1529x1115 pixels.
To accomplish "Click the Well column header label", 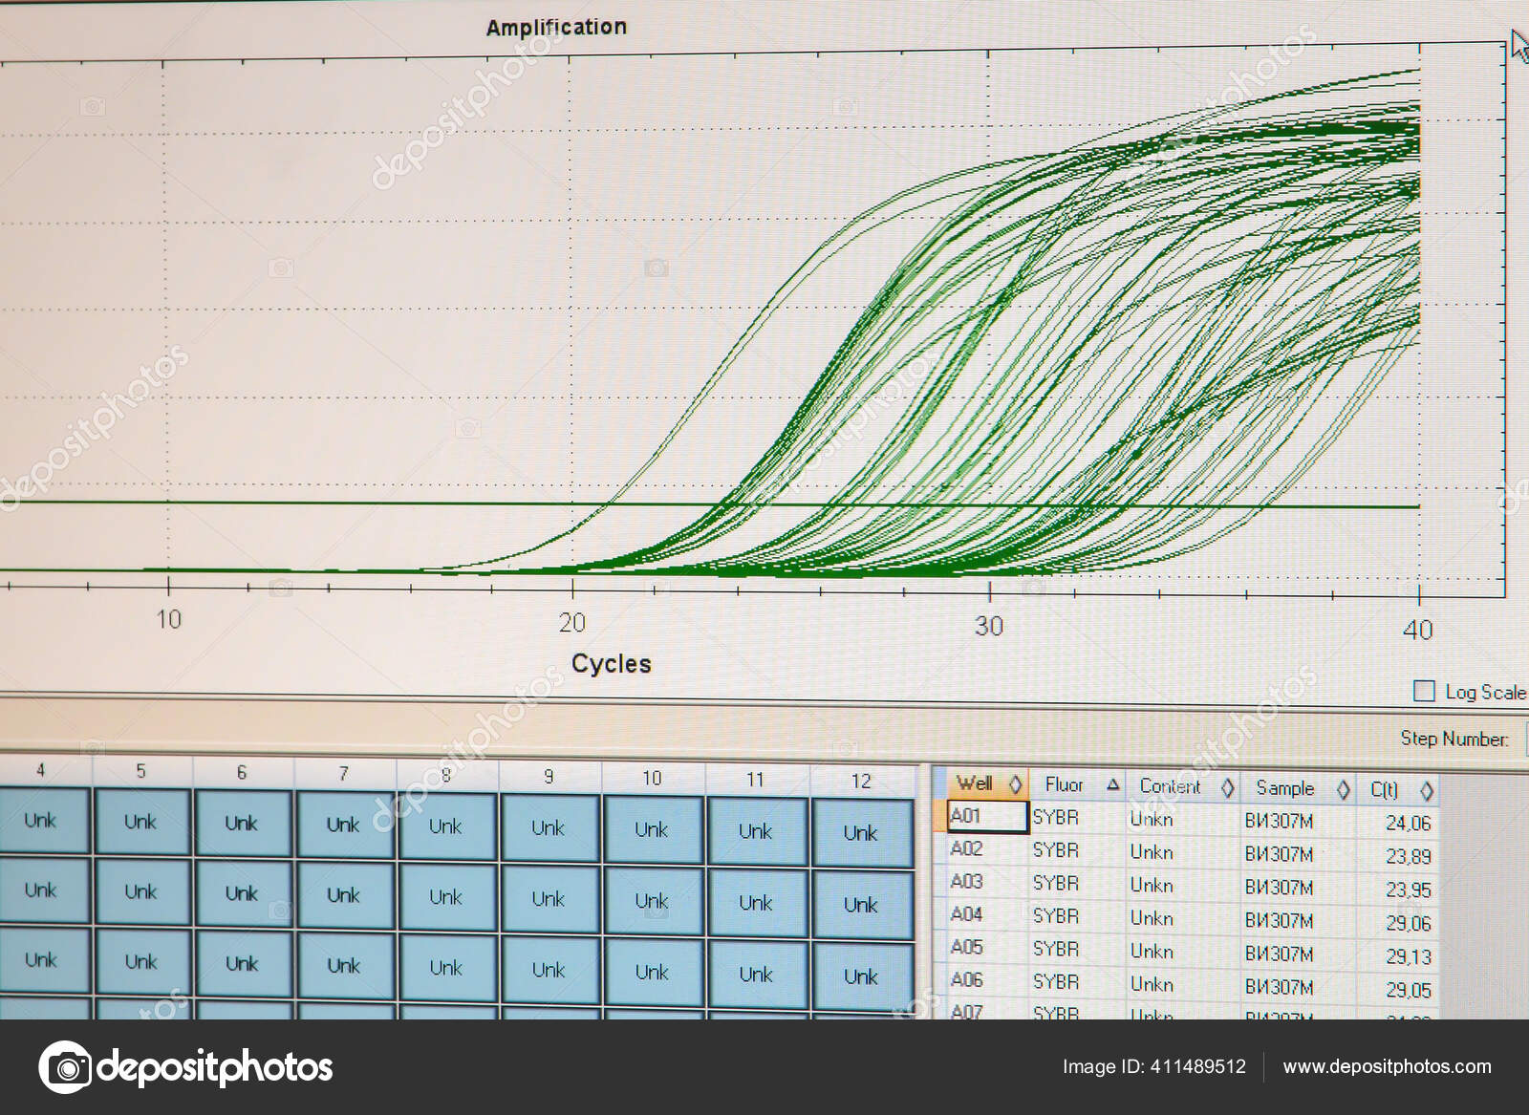I will pyautogui.click(x=977, y=783).
